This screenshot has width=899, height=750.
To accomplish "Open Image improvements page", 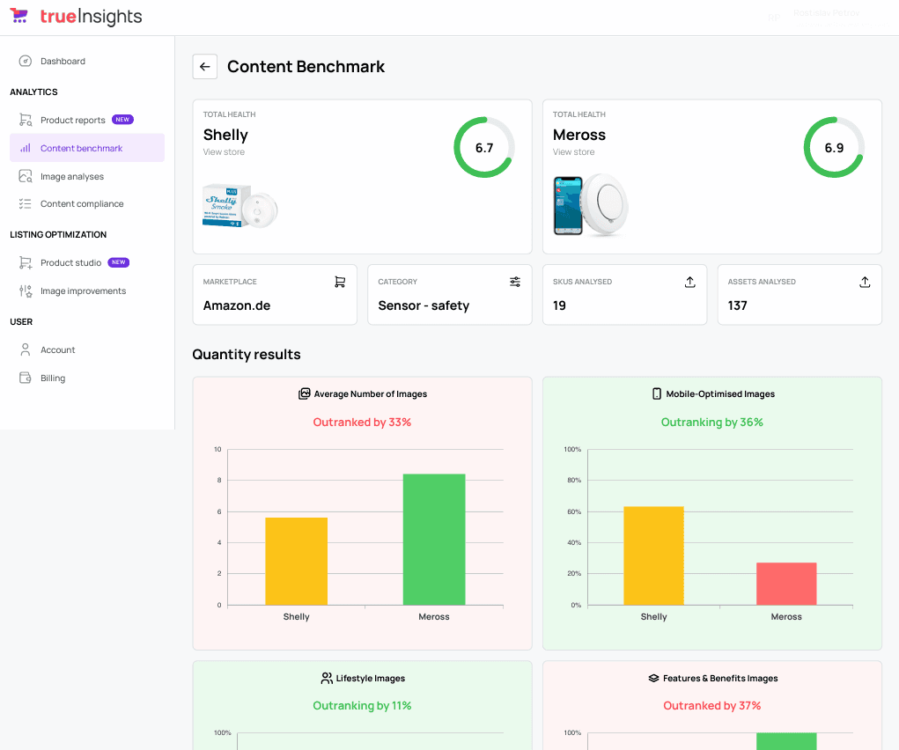I will click(87, 290).
